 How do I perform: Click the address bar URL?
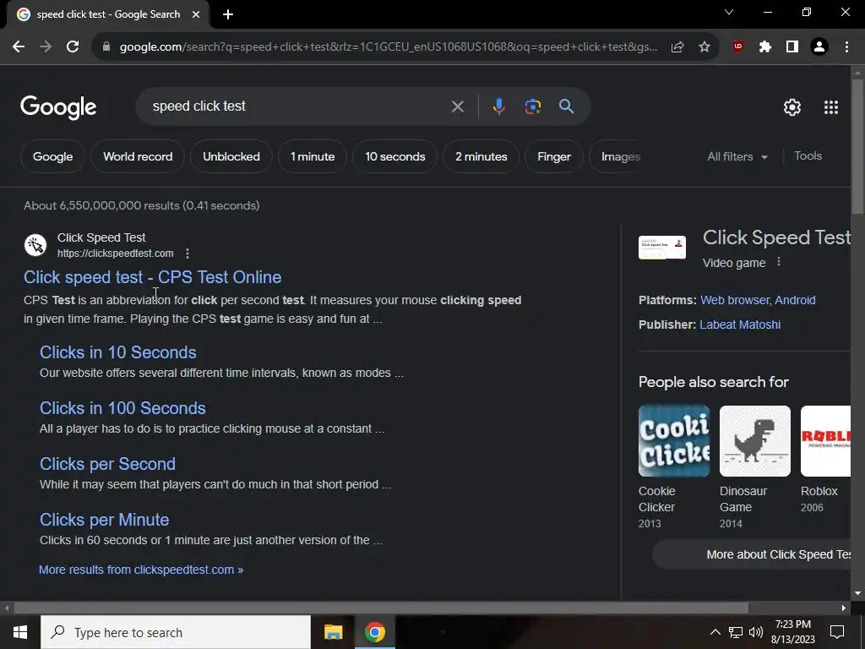[x=388, y=47]
